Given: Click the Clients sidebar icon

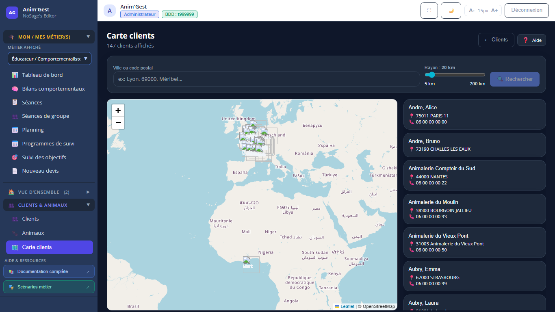Looking at the screenshot, I should (x=15, y=219).
